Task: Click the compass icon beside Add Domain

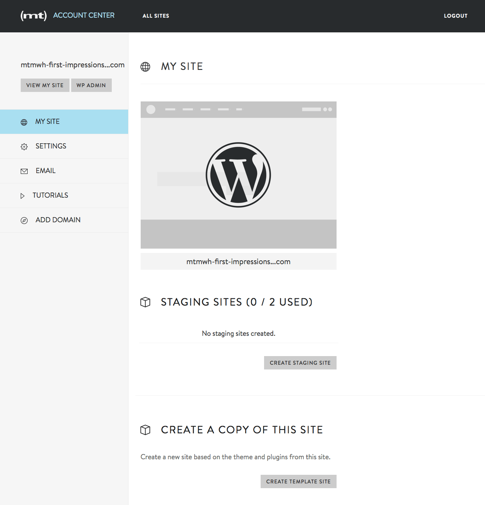Action: coord(24,220)
